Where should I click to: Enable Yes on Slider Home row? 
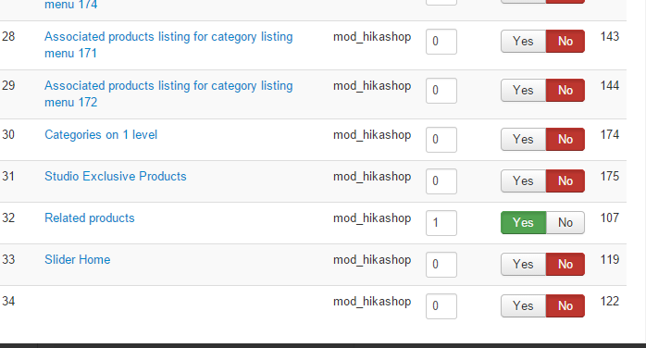pyautogui.click(x=523, y=265)
